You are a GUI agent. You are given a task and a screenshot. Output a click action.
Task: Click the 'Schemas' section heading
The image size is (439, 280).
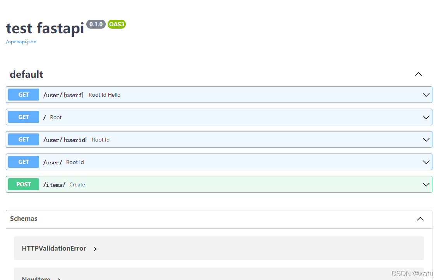(24, 219)
